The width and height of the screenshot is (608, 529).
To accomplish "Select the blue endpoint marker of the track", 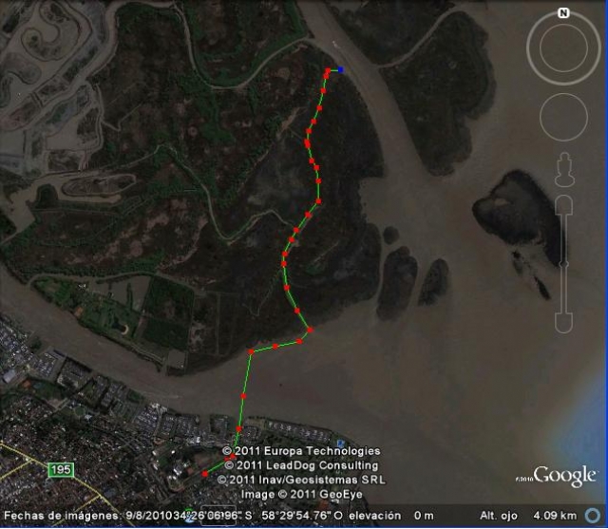I will click(340, 69).
